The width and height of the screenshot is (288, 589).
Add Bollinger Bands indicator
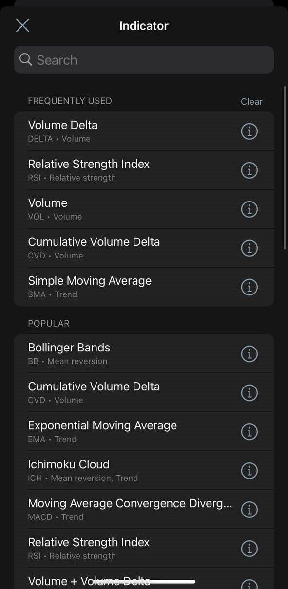click(x=144, y=353)
